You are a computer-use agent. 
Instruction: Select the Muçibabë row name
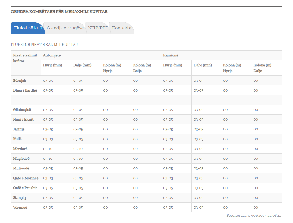click(x=21, y=159)
